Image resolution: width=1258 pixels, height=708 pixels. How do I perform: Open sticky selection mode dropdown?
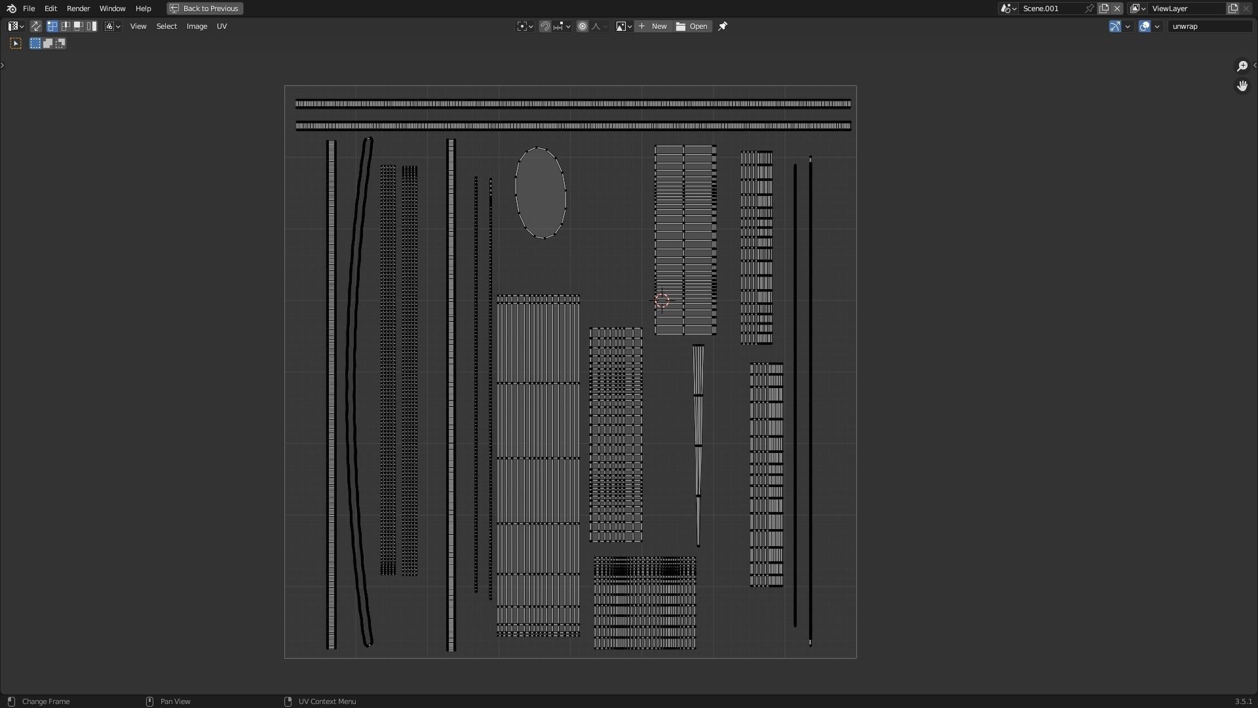tap(113, 26)
